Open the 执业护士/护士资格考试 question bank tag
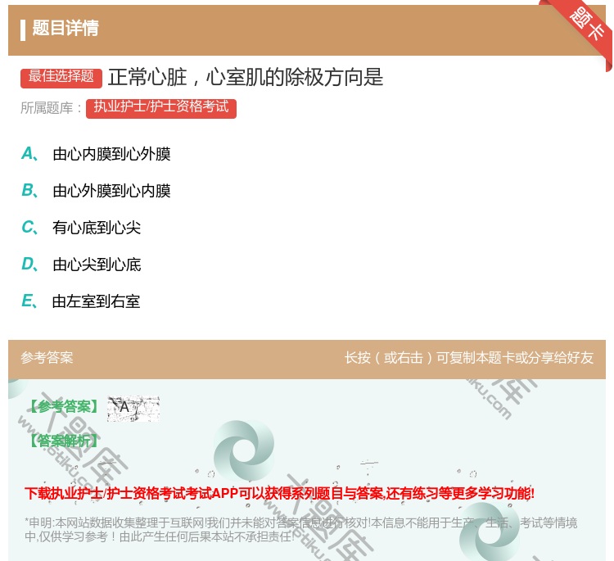614x561 pixels. click(161, 108)
